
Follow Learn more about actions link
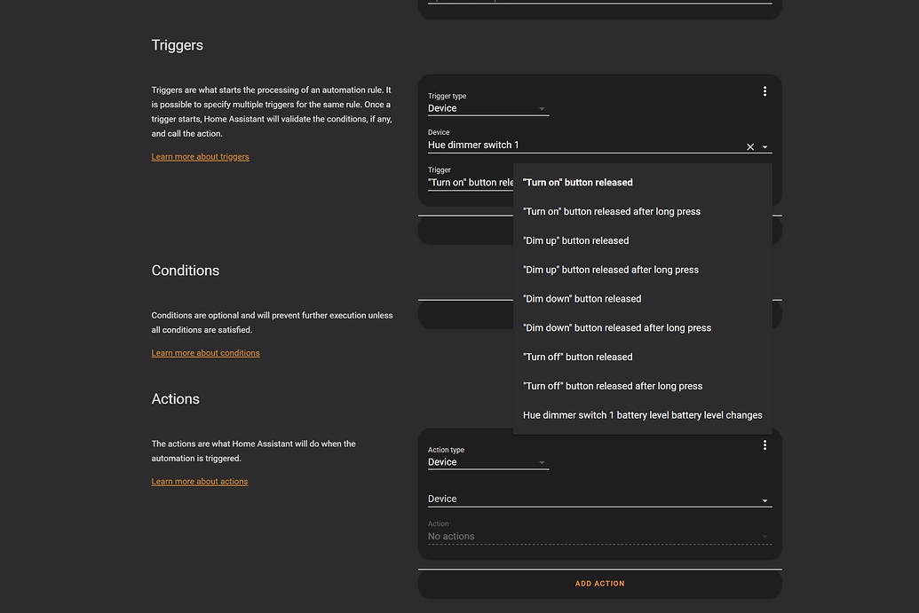(200, 482)
